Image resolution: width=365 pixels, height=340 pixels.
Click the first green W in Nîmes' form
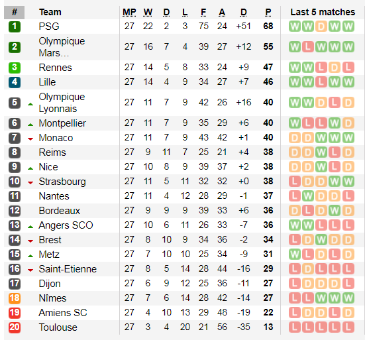click(321, 298)
